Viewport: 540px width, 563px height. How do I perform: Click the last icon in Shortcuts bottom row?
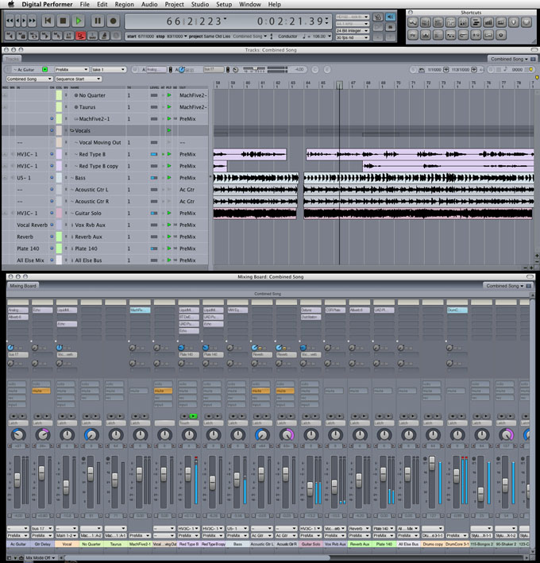pos(501,35)
